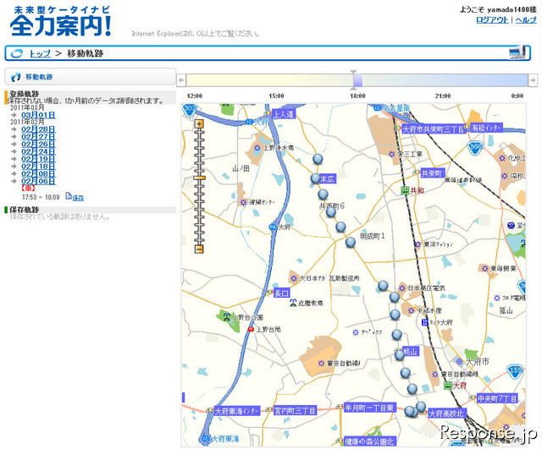Viewport: 542px width, 449px height.
Task: Open track for 02月06日
Action: click(38, 181)
